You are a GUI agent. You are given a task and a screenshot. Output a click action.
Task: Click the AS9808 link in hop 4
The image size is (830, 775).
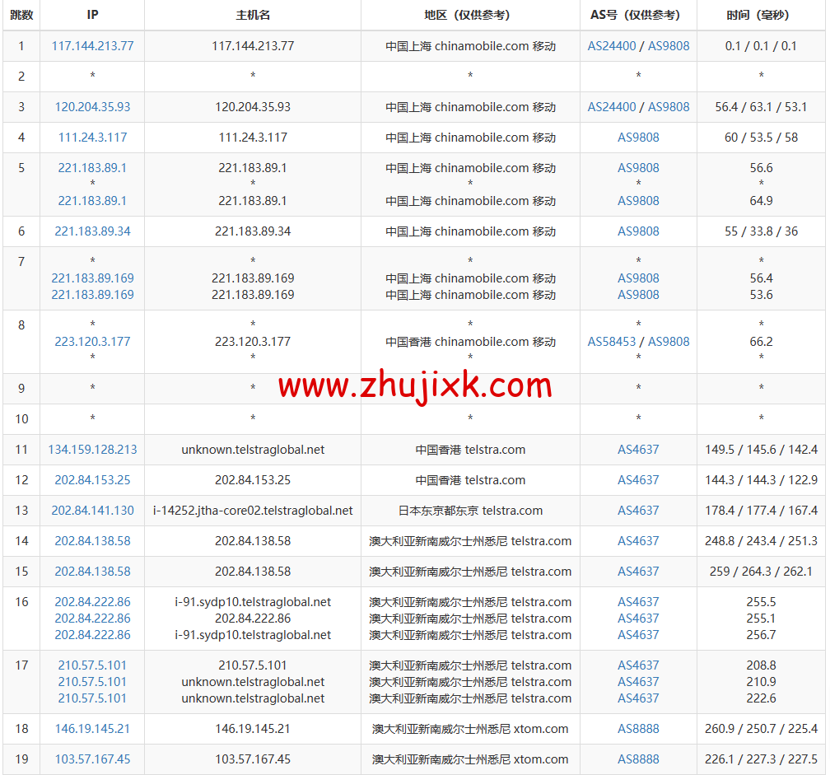point(638,137)
